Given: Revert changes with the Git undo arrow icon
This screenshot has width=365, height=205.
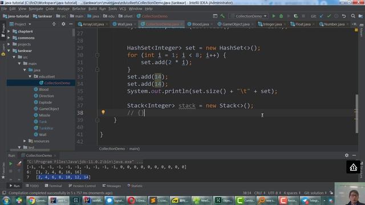Looking at the screenshot, I should point(344,16).
